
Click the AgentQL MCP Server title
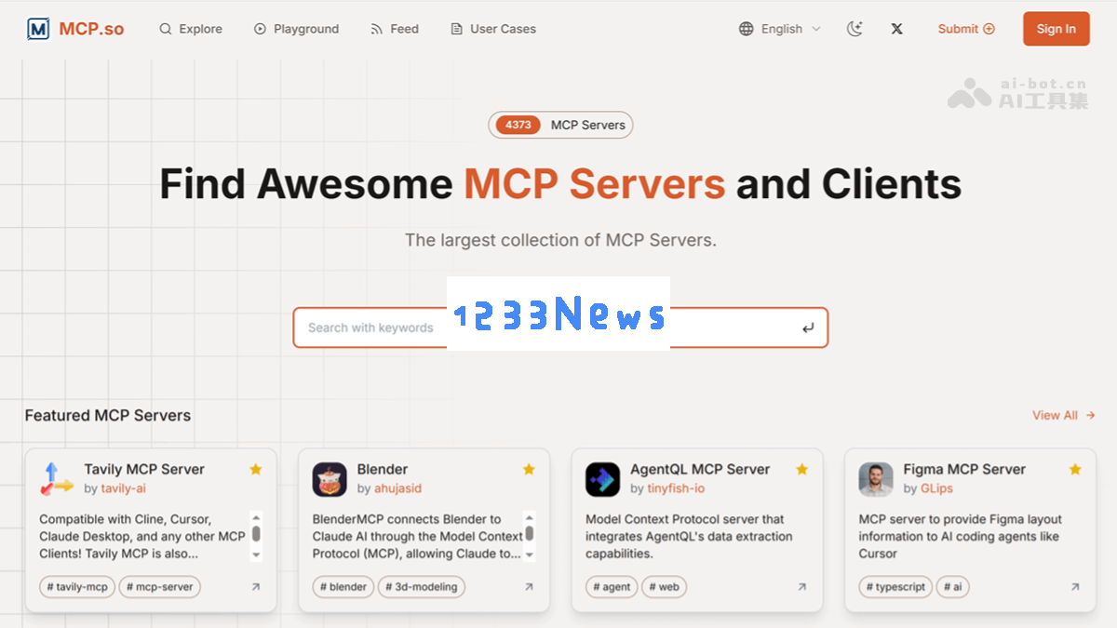pos(700,469)
